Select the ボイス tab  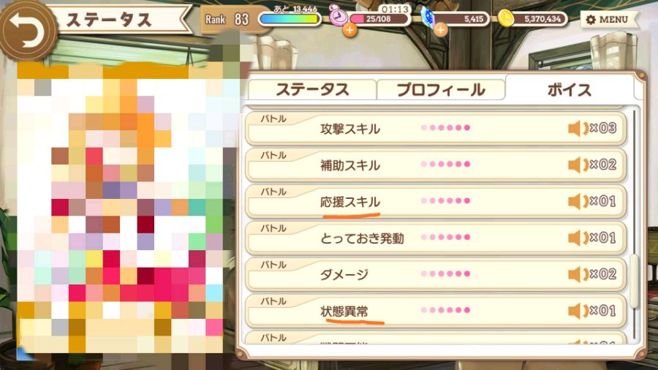pyautogui.click(x=570, y=89)
